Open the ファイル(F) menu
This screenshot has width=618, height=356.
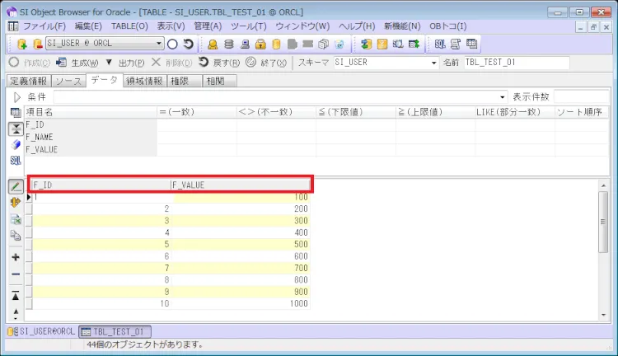point(44,26)
